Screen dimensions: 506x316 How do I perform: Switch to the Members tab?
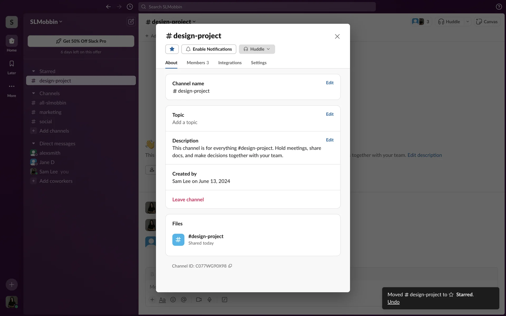coord(198,63)
